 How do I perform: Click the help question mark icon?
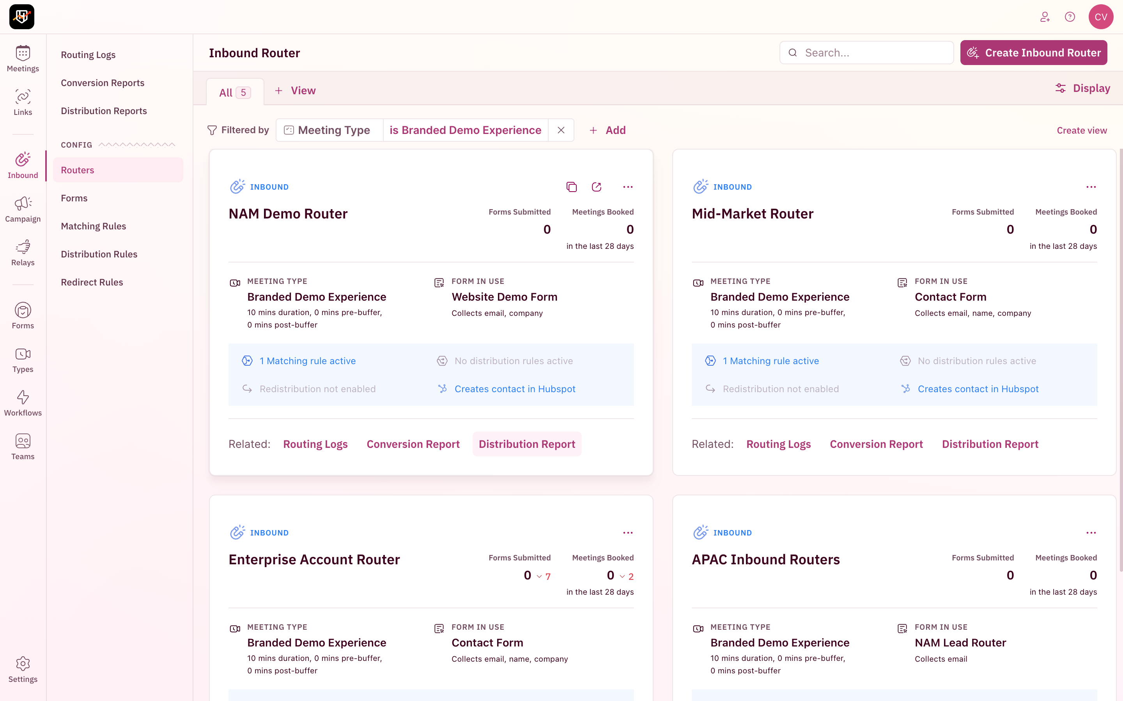click(1070, 17)
